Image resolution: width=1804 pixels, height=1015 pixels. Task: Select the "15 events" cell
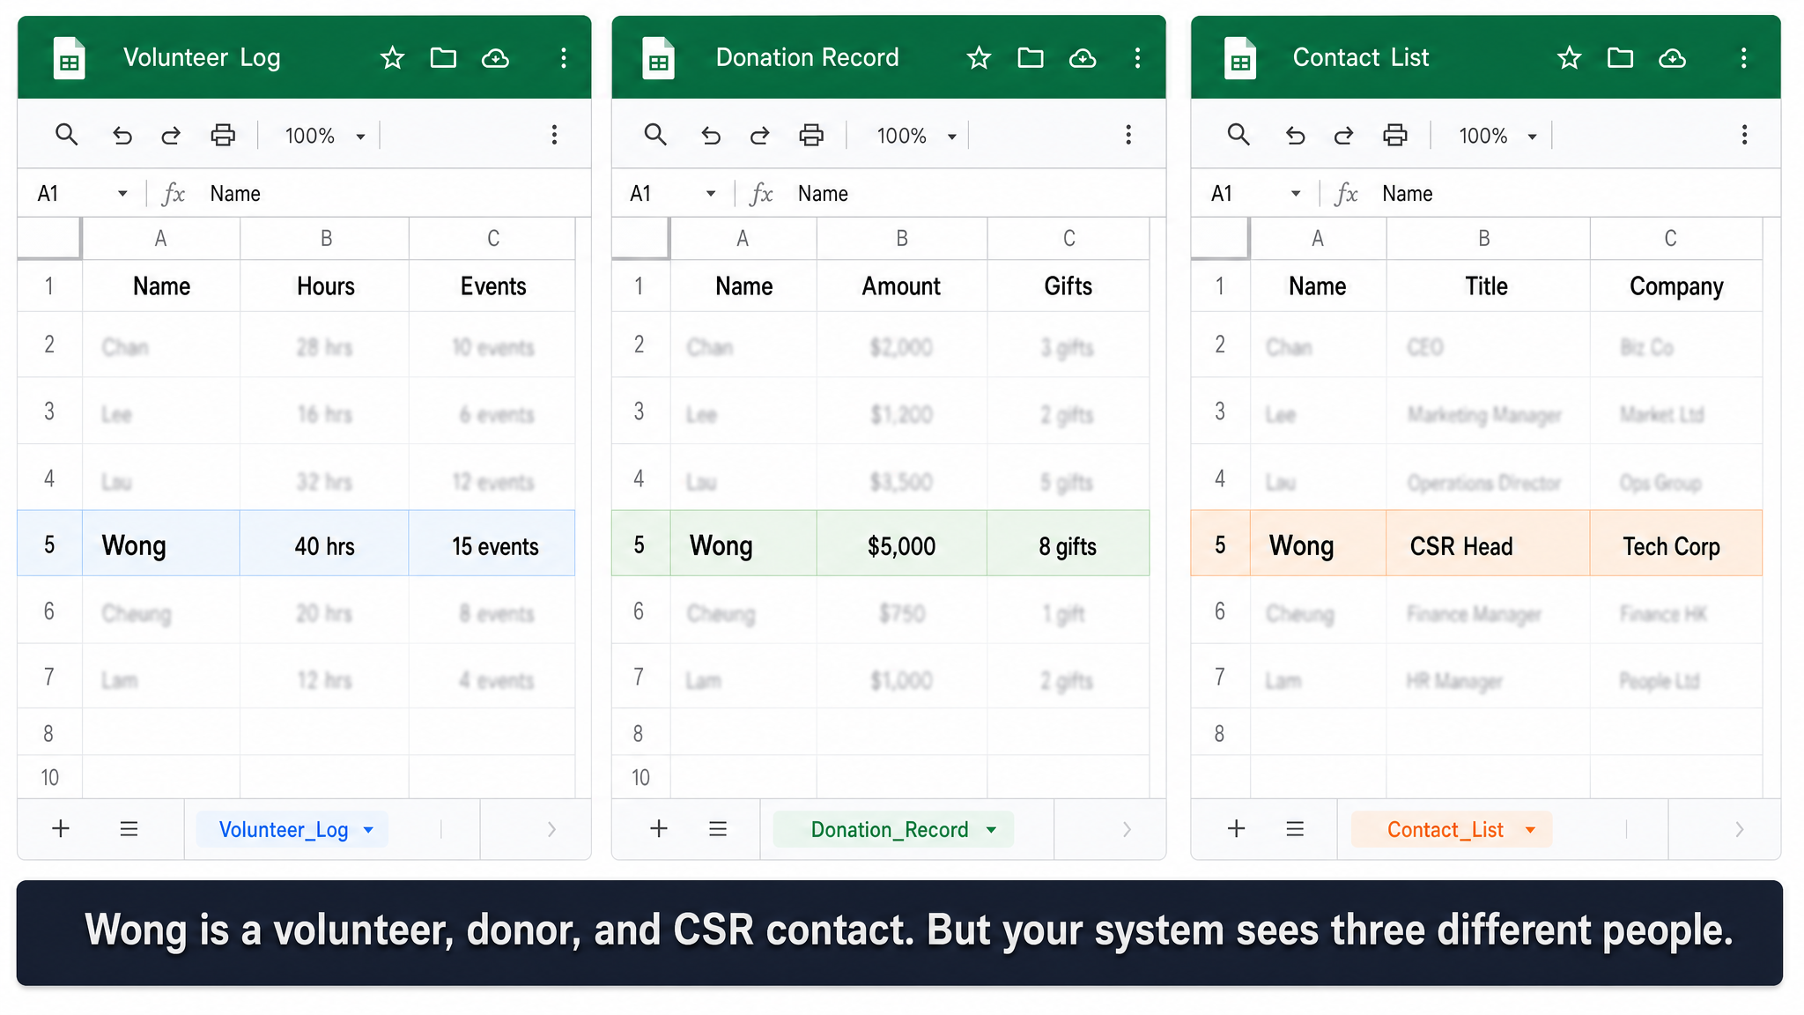click(492, 544)
